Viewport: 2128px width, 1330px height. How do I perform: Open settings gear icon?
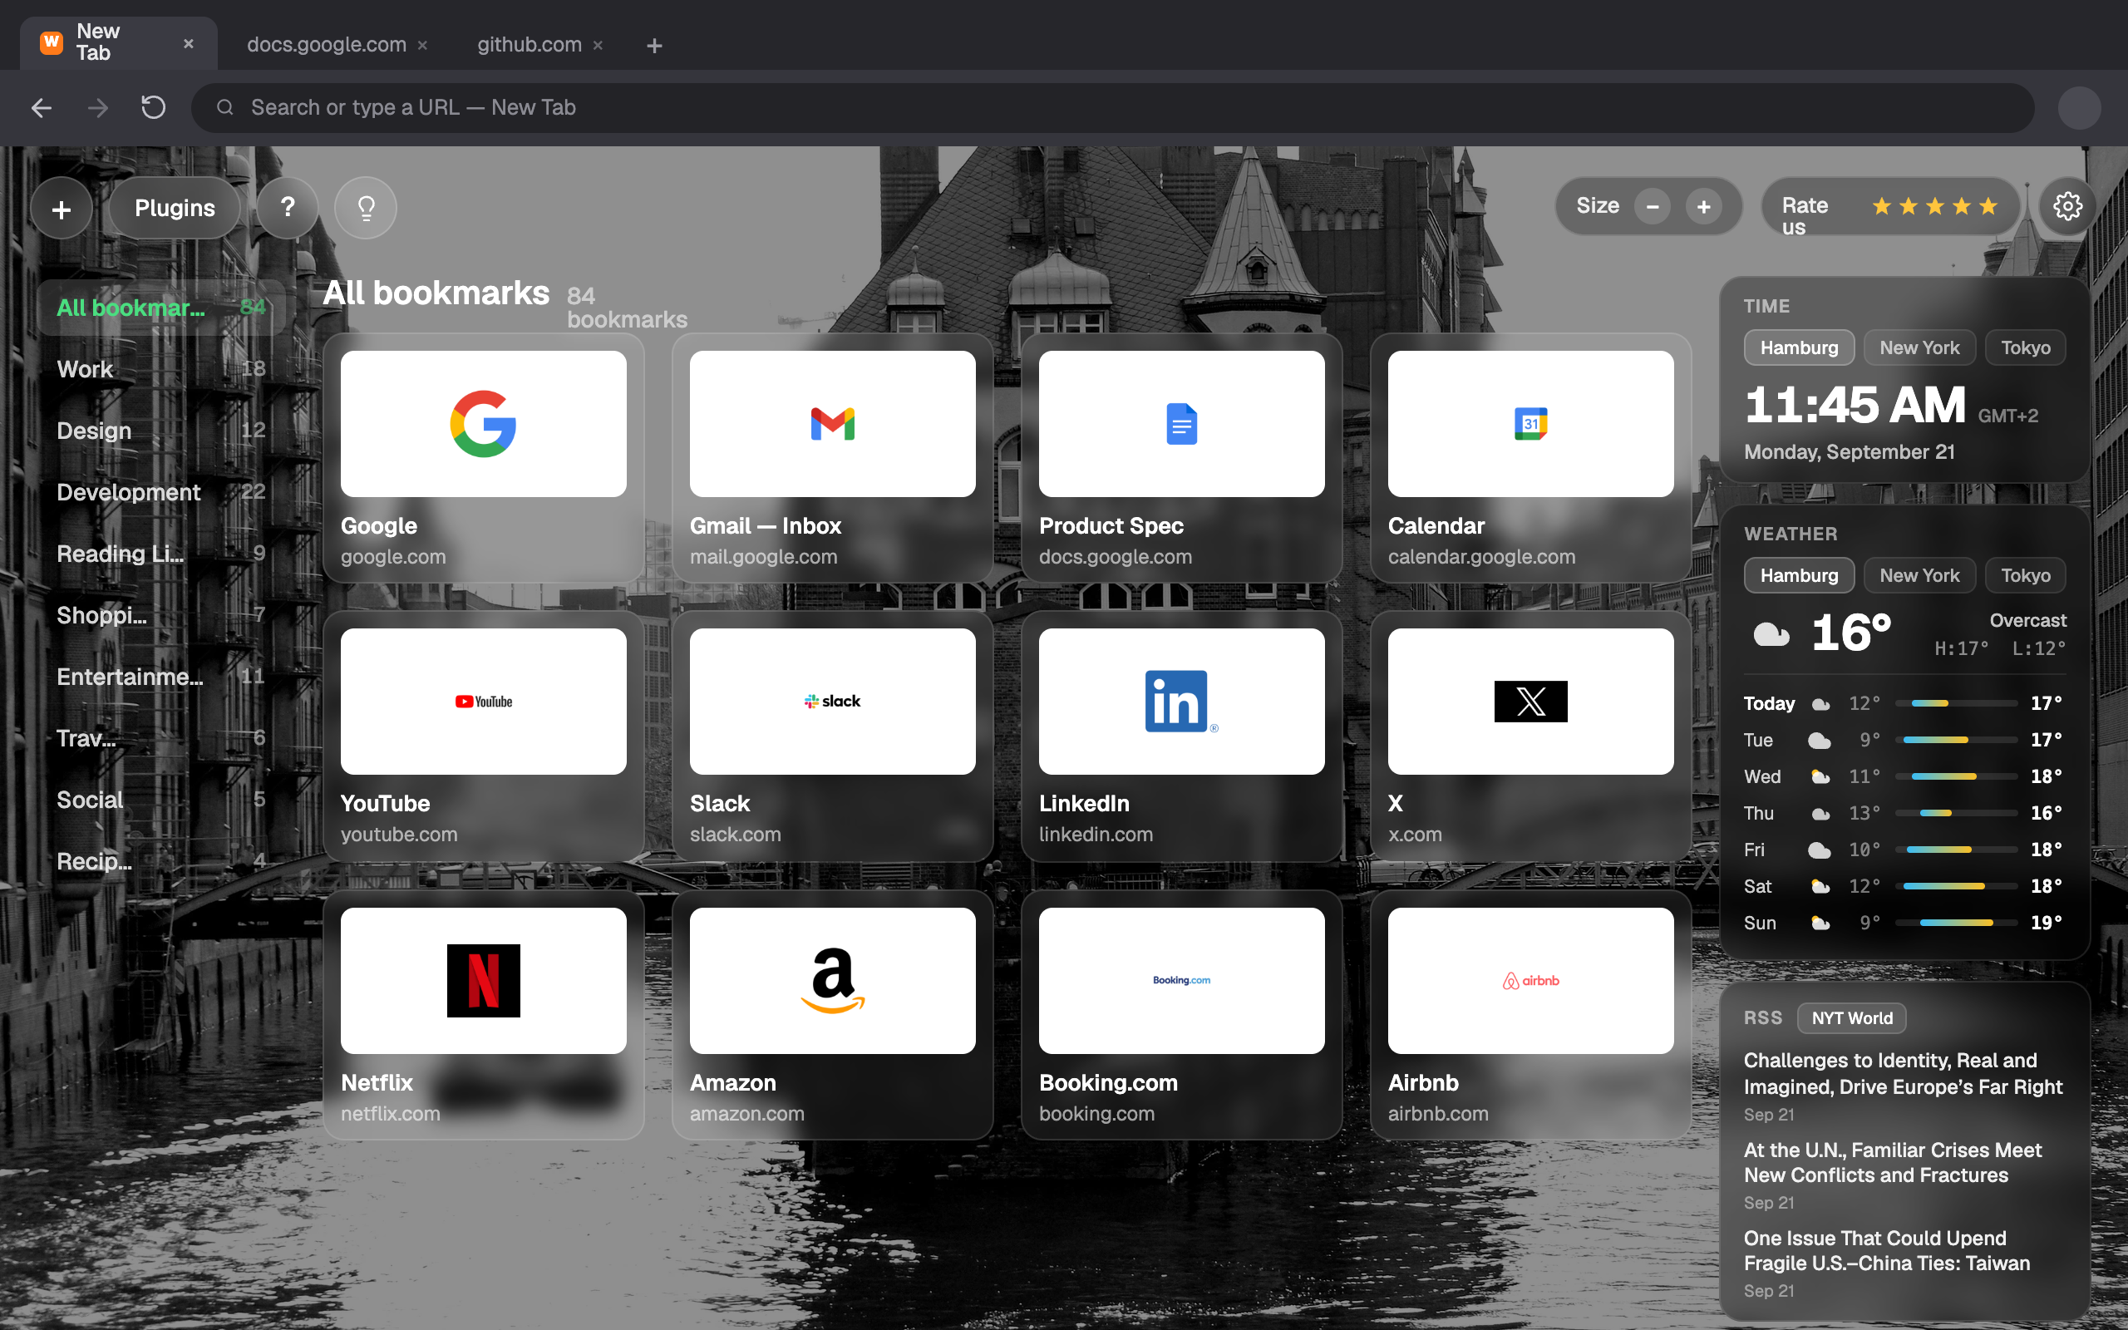tap(2067, 206)
